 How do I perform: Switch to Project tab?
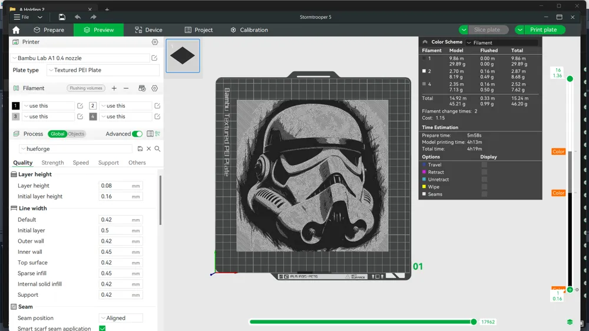coord(198,30)
